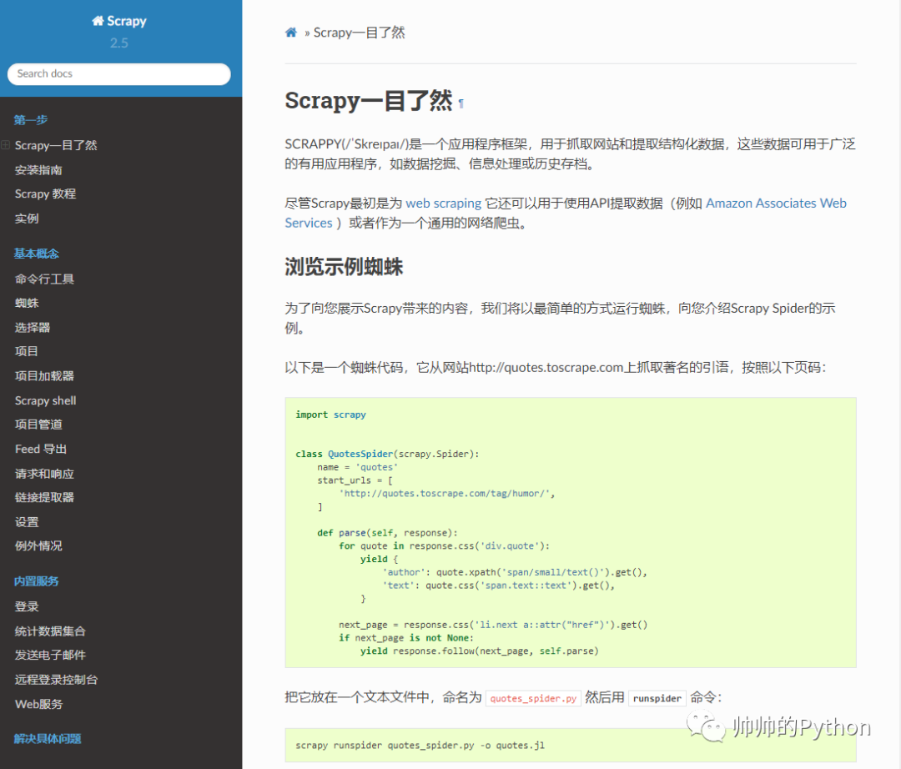Click the scrapy runspider command block
This screenshot has width=901, height=769.
[570, 746]
